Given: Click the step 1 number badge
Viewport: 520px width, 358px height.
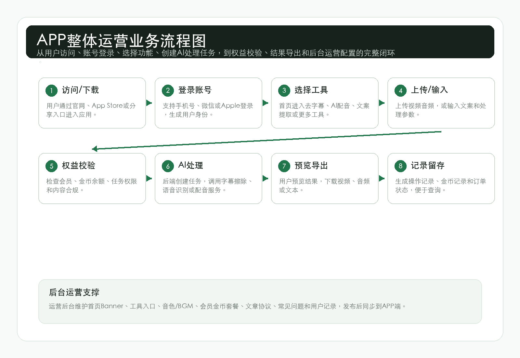Looking at the screenshot, I should 51,90.
